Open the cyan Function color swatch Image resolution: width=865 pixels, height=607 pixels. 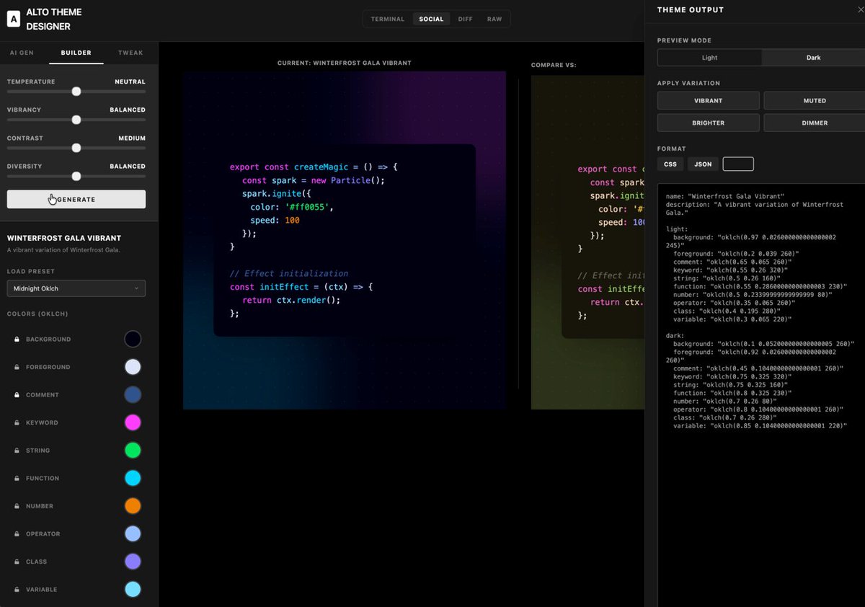point(133,478)
